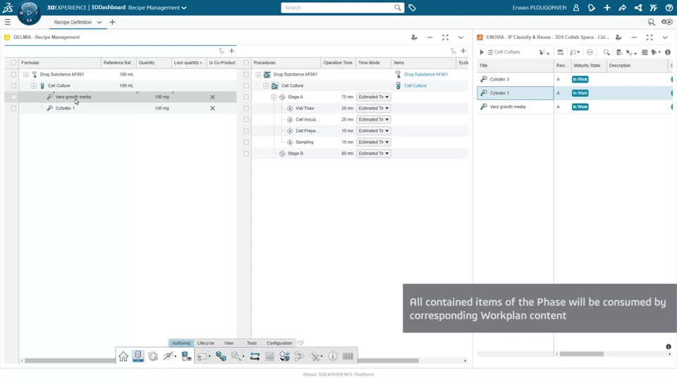Click the swap arrows icon in bottom toolbar
The height and width of the screenshot is (381, 677).
coord(255,356)
